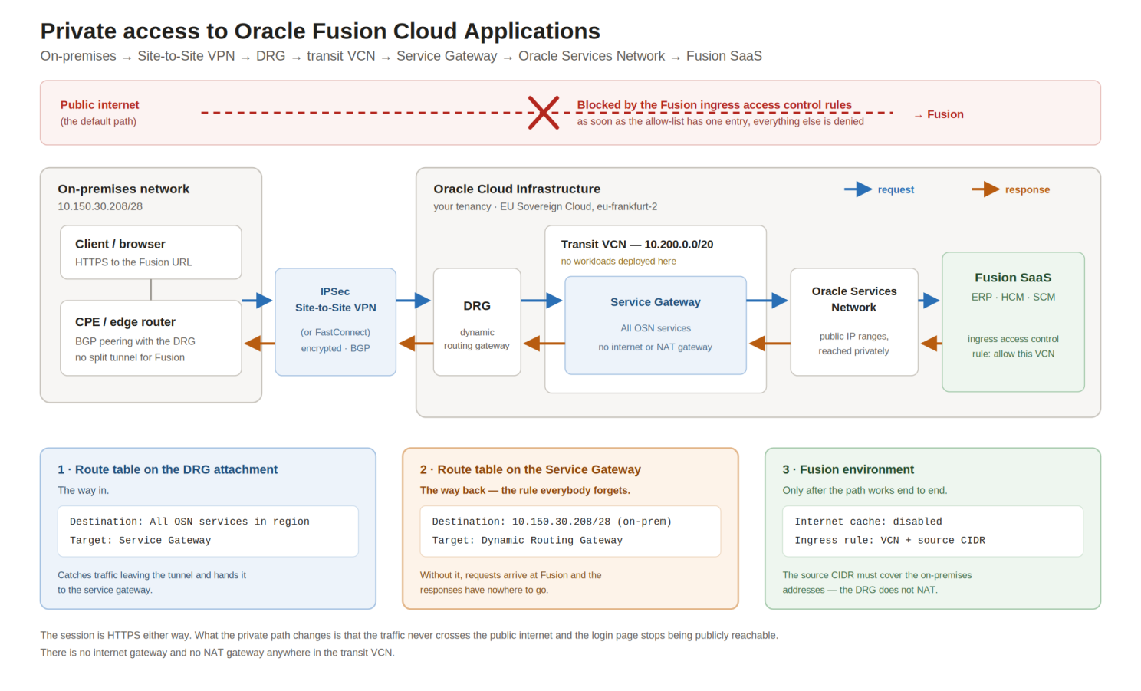Click the DRG dynamic routing gateway box
1141x691 pixels.
(477, 322)
